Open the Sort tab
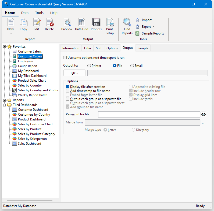Viewport: 214px width, 211px height. pos(99,48)
